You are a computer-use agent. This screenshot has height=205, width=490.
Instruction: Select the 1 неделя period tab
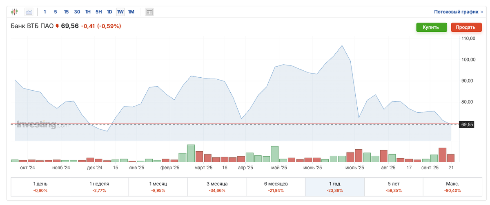(99, 187)
